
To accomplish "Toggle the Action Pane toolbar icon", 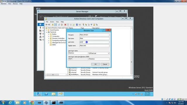I will pos(80,25).
